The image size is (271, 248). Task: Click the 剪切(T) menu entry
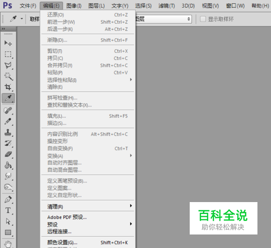pos(88,51)
